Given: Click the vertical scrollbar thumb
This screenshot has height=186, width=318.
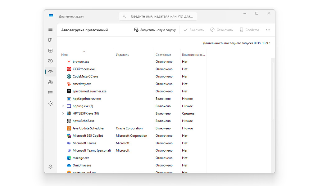Looking at the screenshot, I should pos(273,91).
